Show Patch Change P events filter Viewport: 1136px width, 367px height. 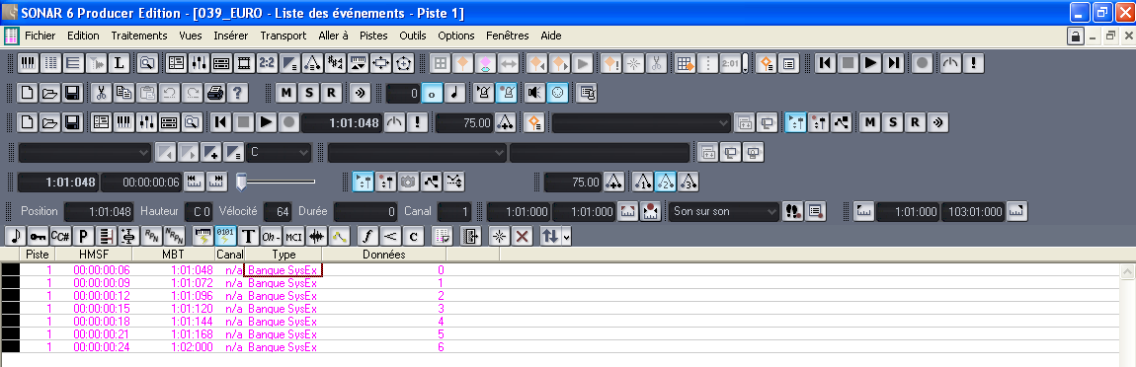83,236
